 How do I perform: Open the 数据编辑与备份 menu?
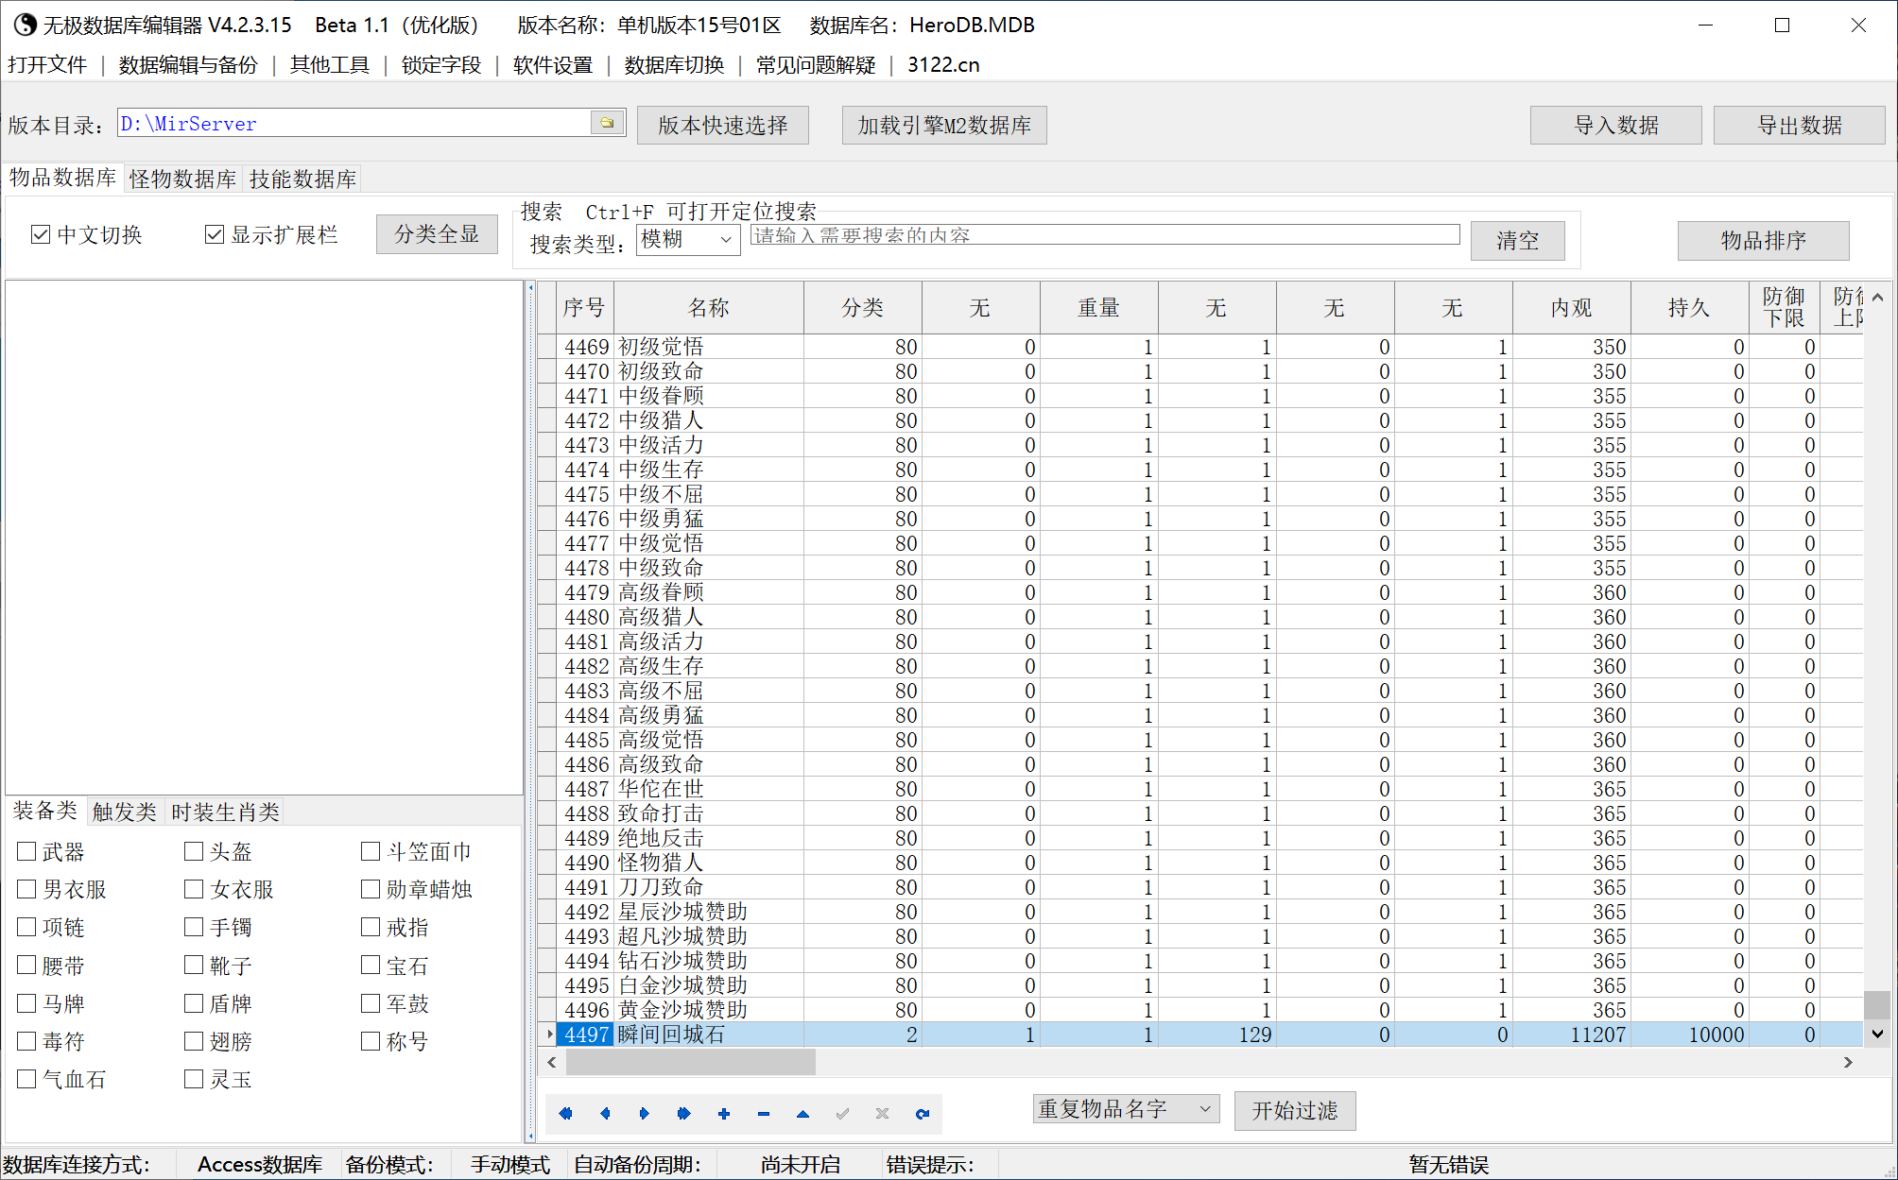coord(188,65)
